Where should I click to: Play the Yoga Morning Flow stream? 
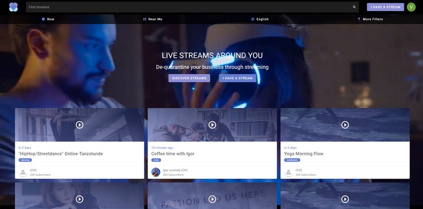(x=345, y=125)
